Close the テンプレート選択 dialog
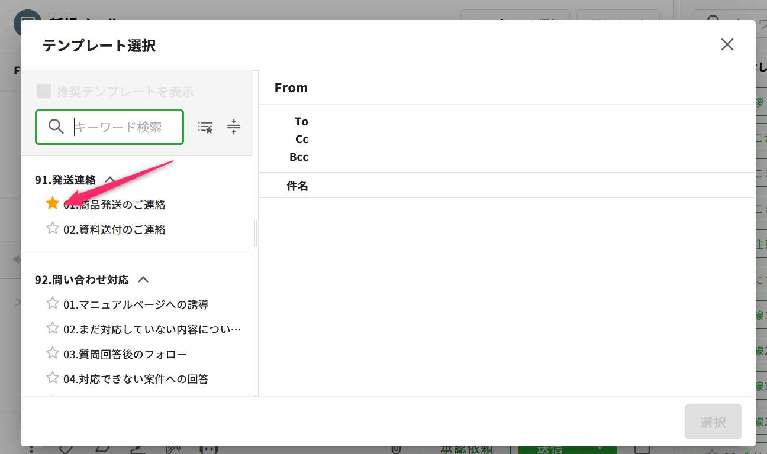Image resolution: width=767 pixels, height=454 pixels. click(727, 44)
